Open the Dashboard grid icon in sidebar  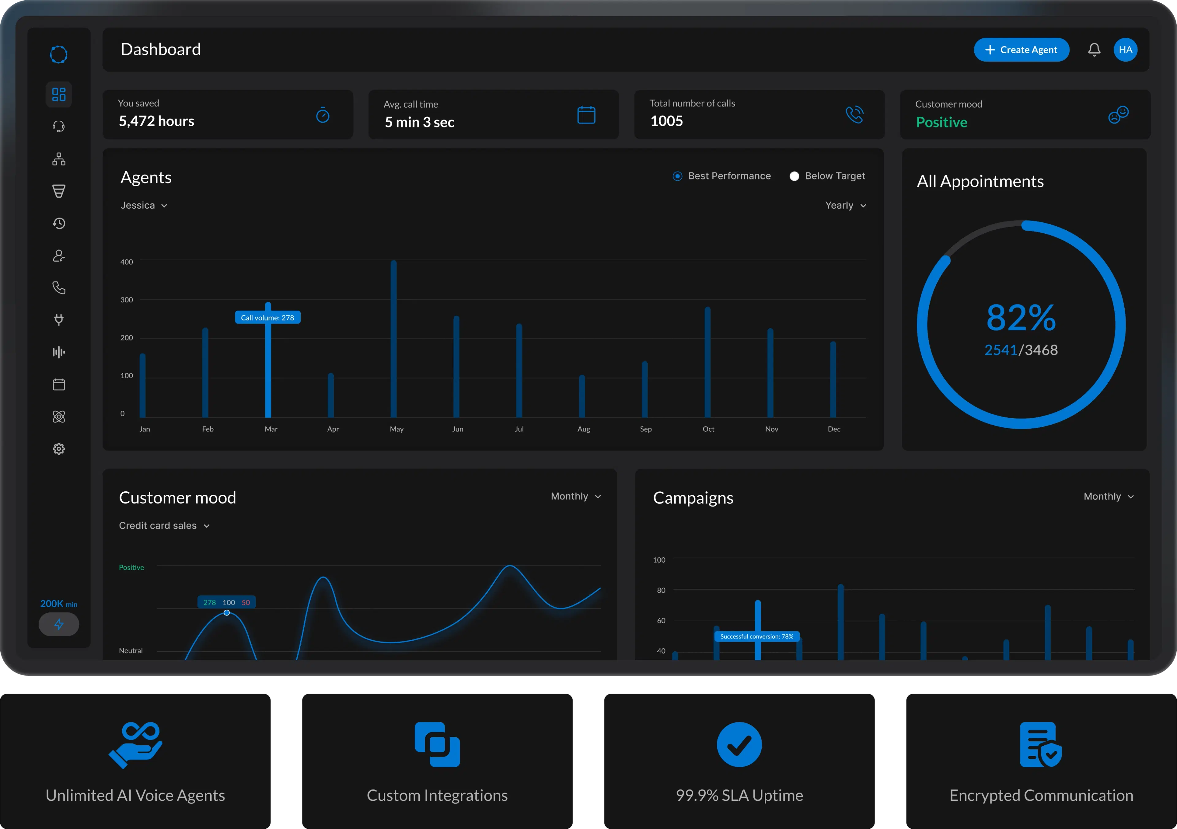[59, 94]
